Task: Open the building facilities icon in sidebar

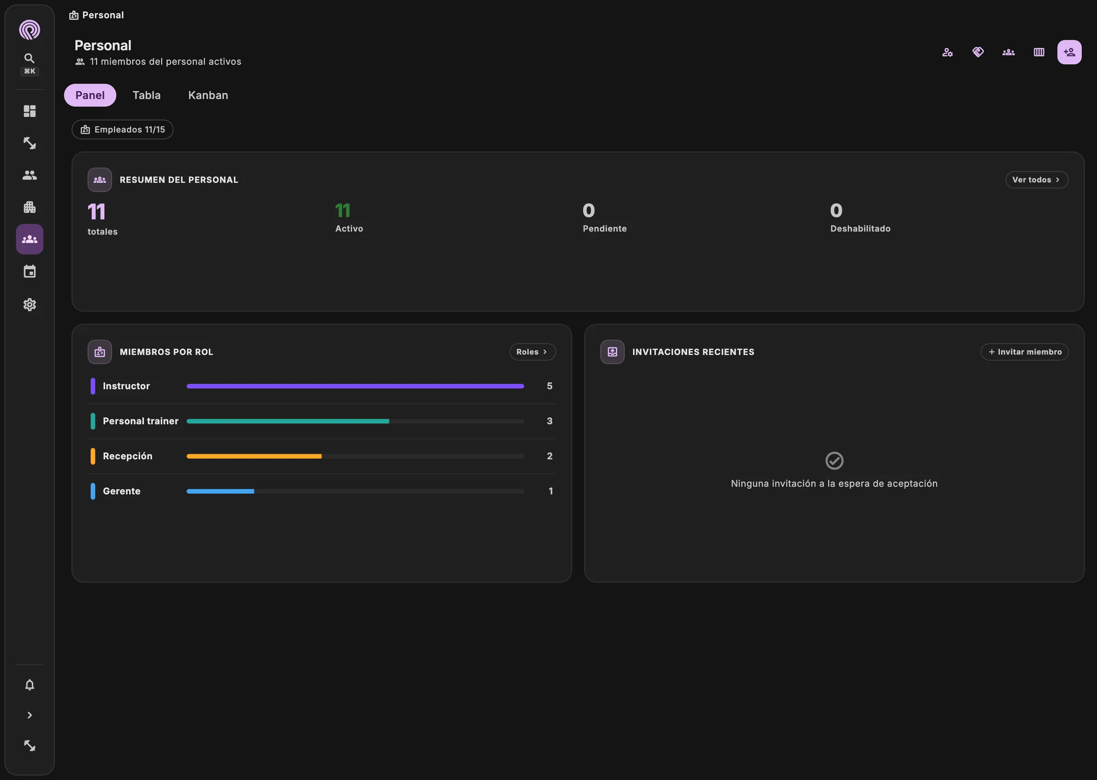Action: [x=30, y=207]
